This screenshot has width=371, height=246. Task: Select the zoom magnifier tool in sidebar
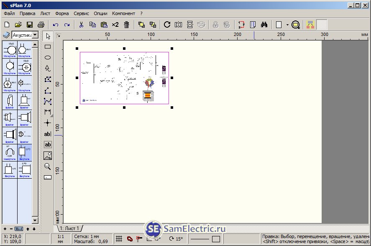(x=48, y=167)
